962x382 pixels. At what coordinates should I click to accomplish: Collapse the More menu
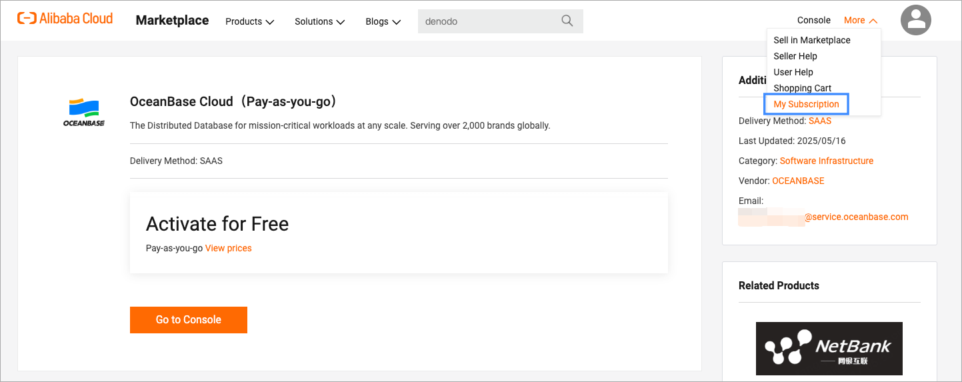[x=860, y=20]
